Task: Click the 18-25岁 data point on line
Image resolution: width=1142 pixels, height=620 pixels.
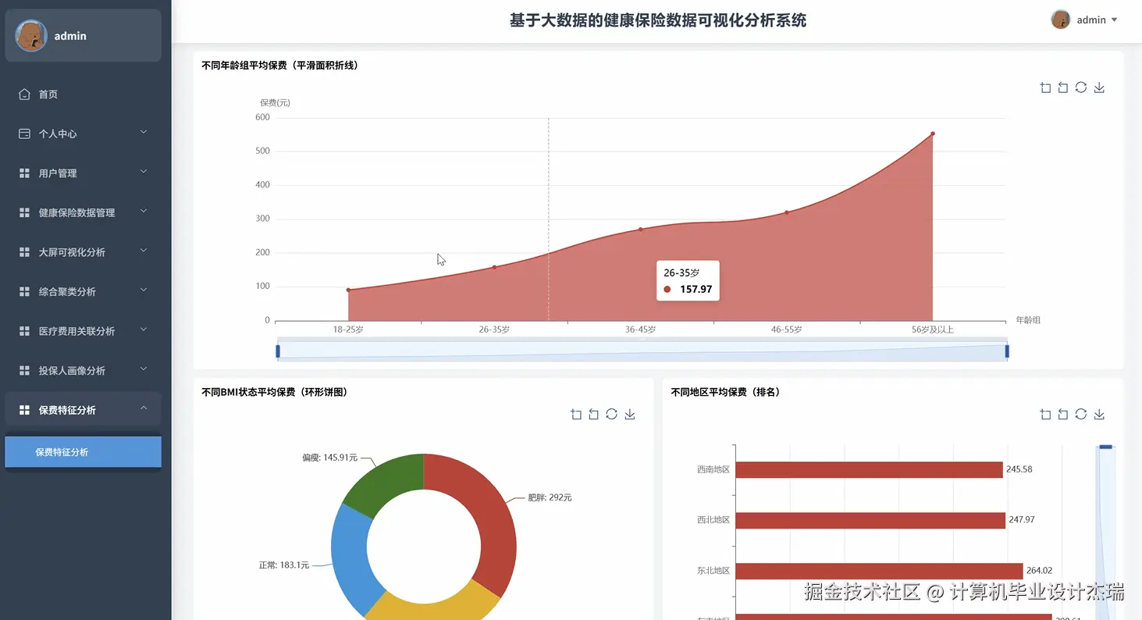Action: click(348, 290)
